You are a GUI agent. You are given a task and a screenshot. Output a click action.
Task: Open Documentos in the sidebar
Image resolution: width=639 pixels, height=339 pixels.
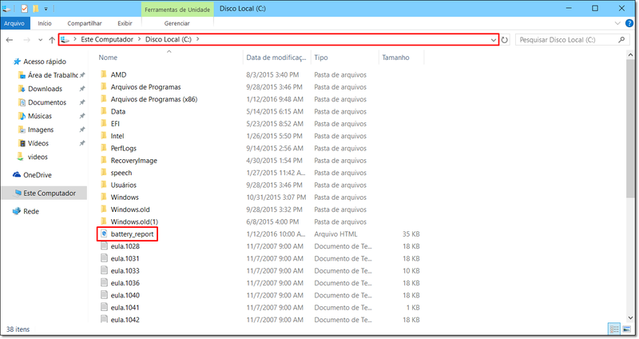pos(47,102)
